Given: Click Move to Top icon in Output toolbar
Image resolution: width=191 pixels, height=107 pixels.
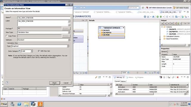Looking at the screenshot, I should pos(162,23).
